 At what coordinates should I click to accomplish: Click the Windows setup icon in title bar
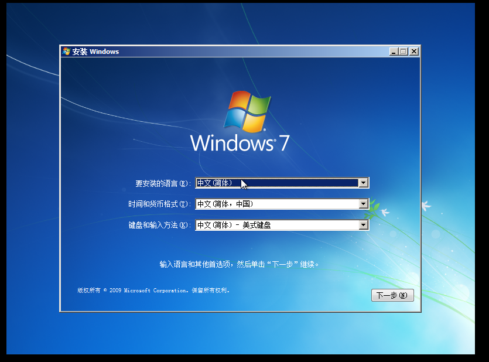(x=66, y=52)
